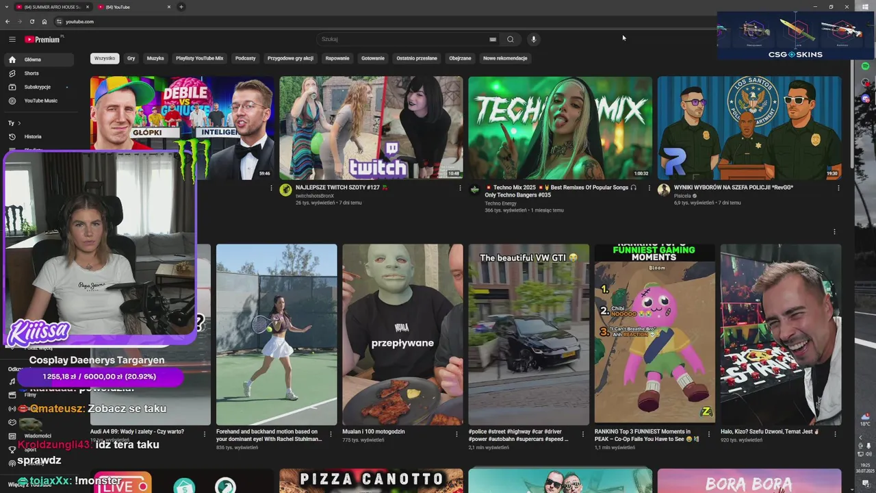Open the browser tab list dropdown
The image size is (876, 493).
pos(8,7)
